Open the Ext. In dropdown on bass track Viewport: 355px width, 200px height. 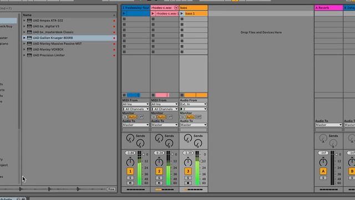[x=194, y=104]
